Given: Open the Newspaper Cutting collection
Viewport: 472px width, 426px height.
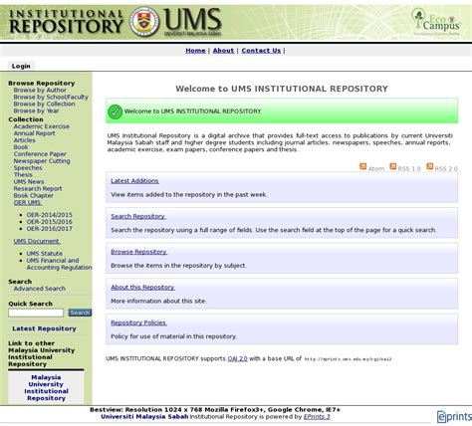Looking at the screenshot, I should pyautogui.click(x=42, y=161).
